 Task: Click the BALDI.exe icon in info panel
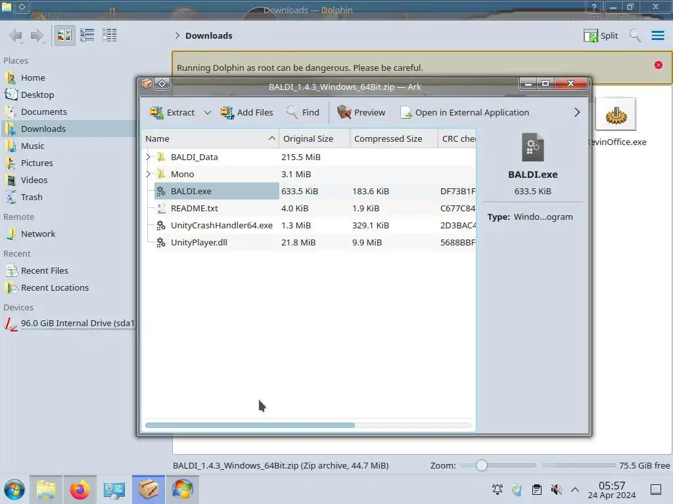[532, 148]
